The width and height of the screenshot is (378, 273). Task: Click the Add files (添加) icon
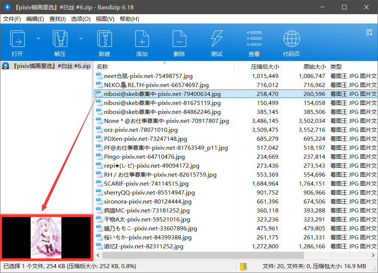click(142, 39)
